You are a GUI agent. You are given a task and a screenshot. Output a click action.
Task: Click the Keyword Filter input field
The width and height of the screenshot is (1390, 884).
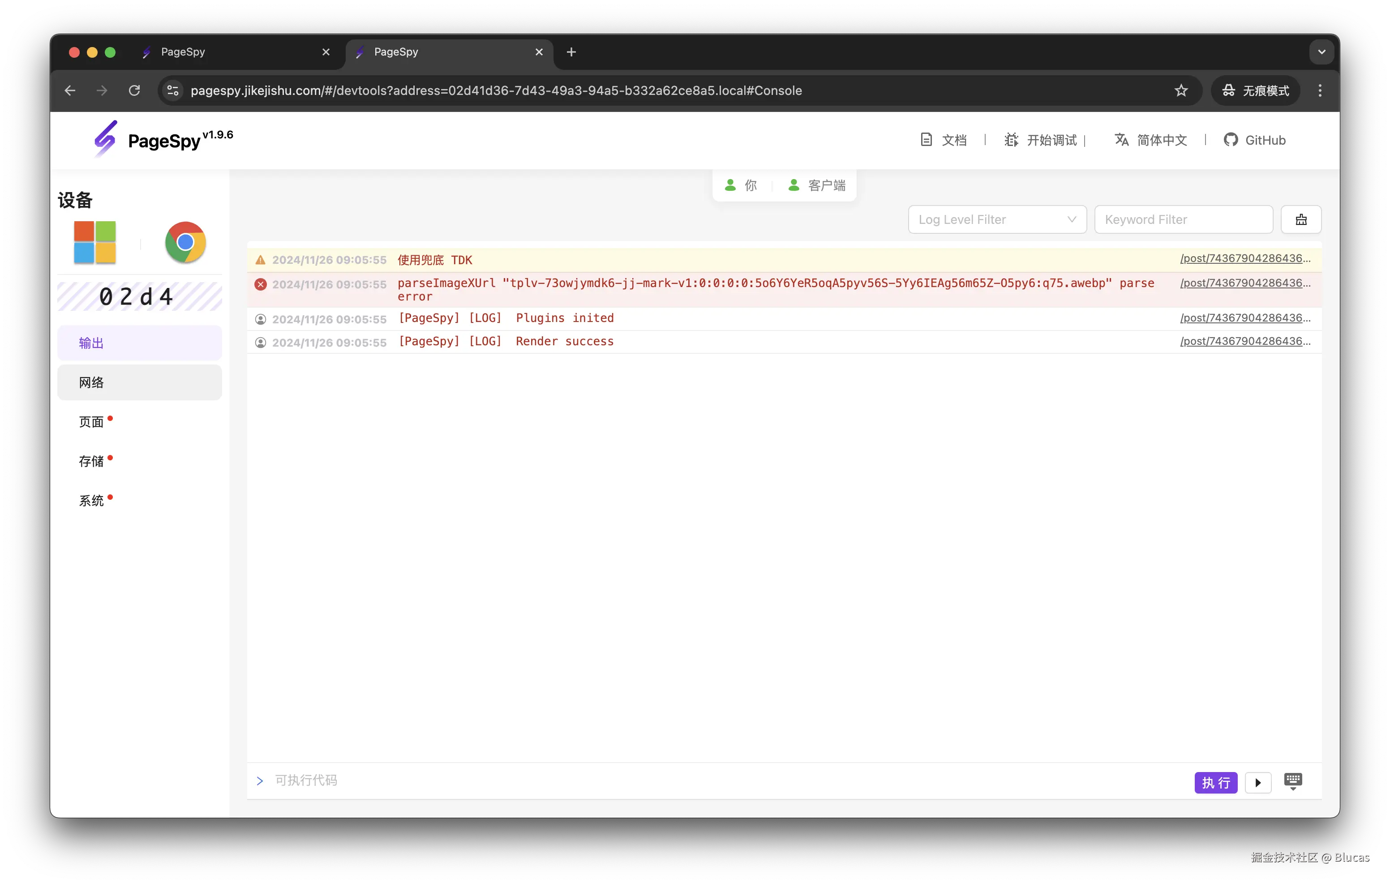point(1183,219)
